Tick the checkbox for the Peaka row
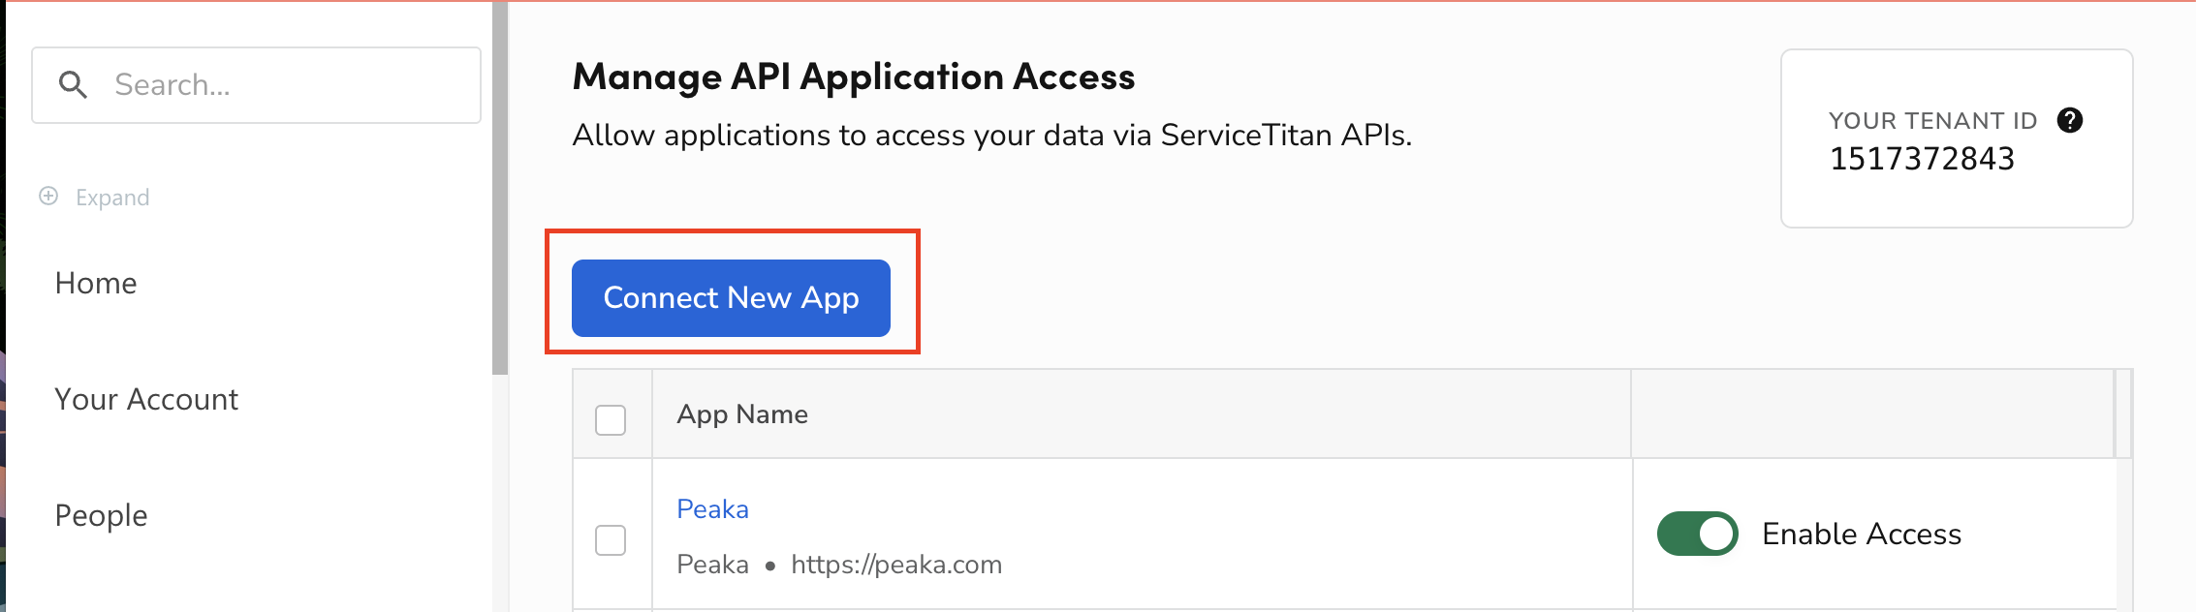Screen dimensions: 2196x612 pos(611,539)
